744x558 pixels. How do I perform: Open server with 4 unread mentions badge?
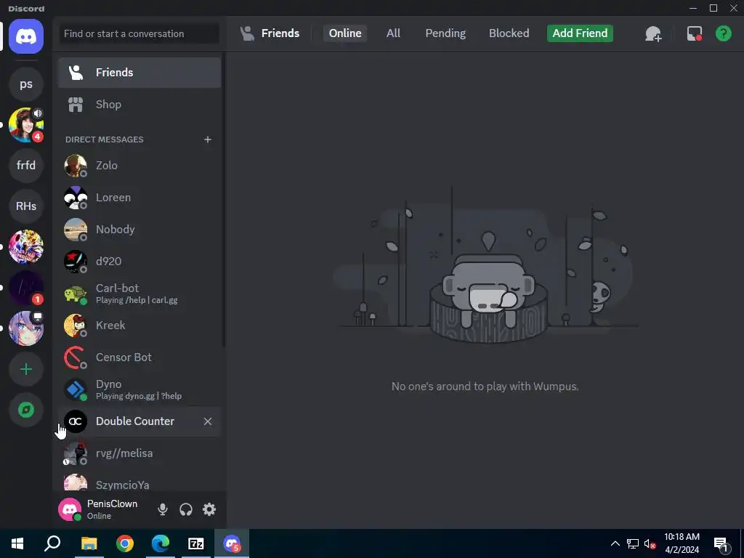pyautogui.click(x=26, y=125)
